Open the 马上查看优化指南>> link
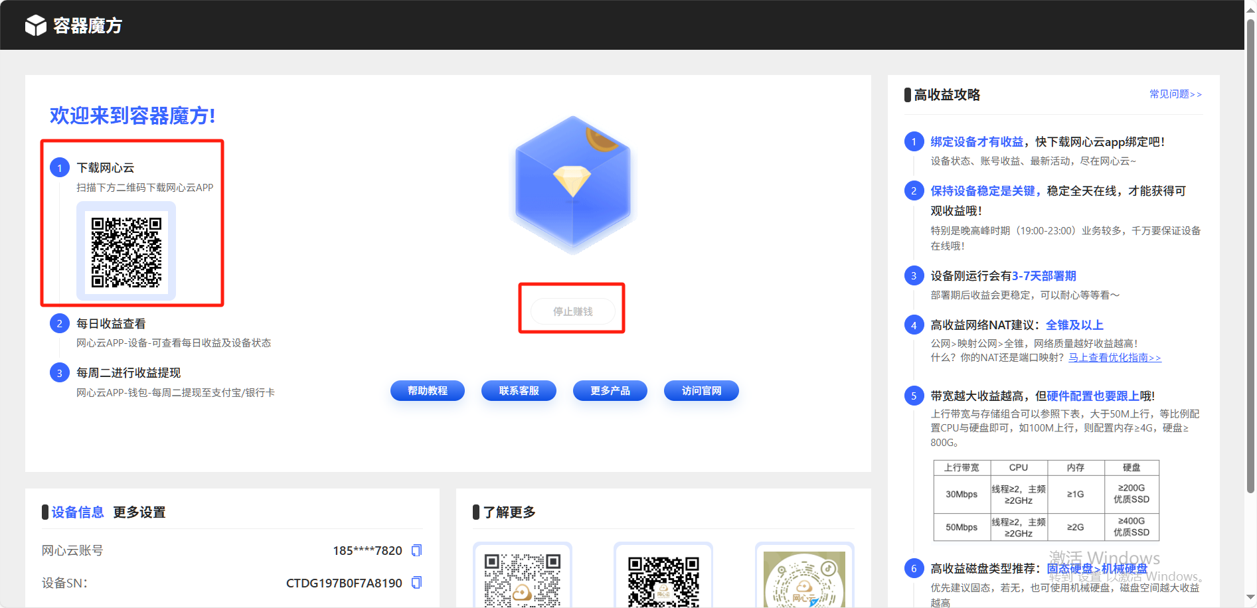 pos(1115,357)
